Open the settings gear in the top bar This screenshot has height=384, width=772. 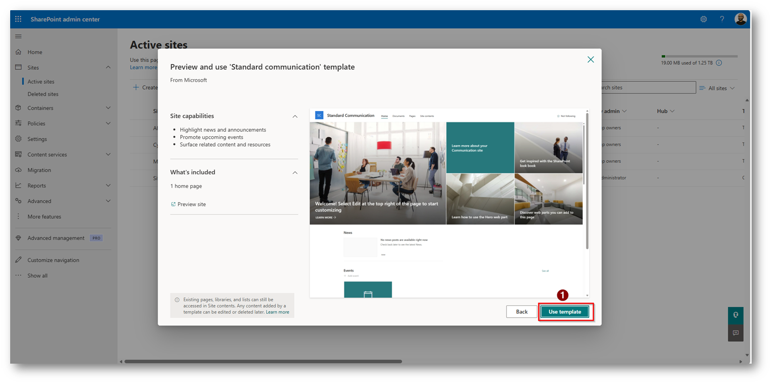click(704, 19)
